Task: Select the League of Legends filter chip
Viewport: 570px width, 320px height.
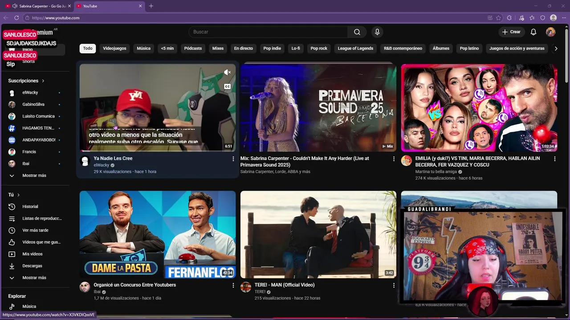Action: [355, 48]
